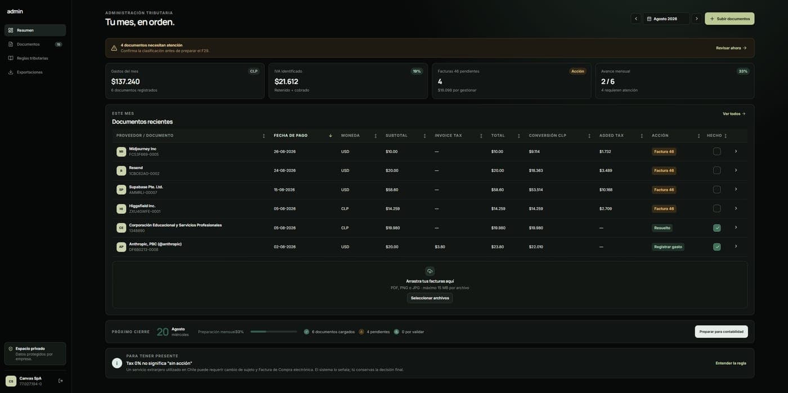Open Corporación Educacional row chevron
The width and height of the screenshot is (788, 393).
pyautogui.click(x=736, y=227)
